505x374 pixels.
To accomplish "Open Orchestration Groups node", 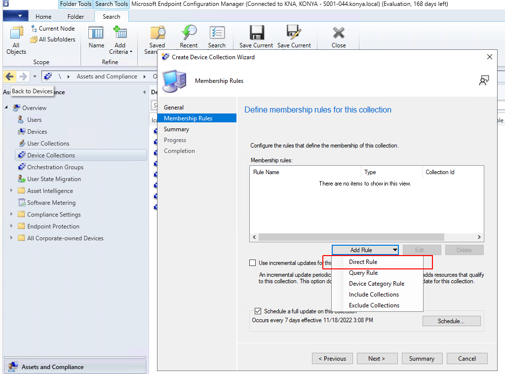I will pyautogui.click(x=55, y=167).
